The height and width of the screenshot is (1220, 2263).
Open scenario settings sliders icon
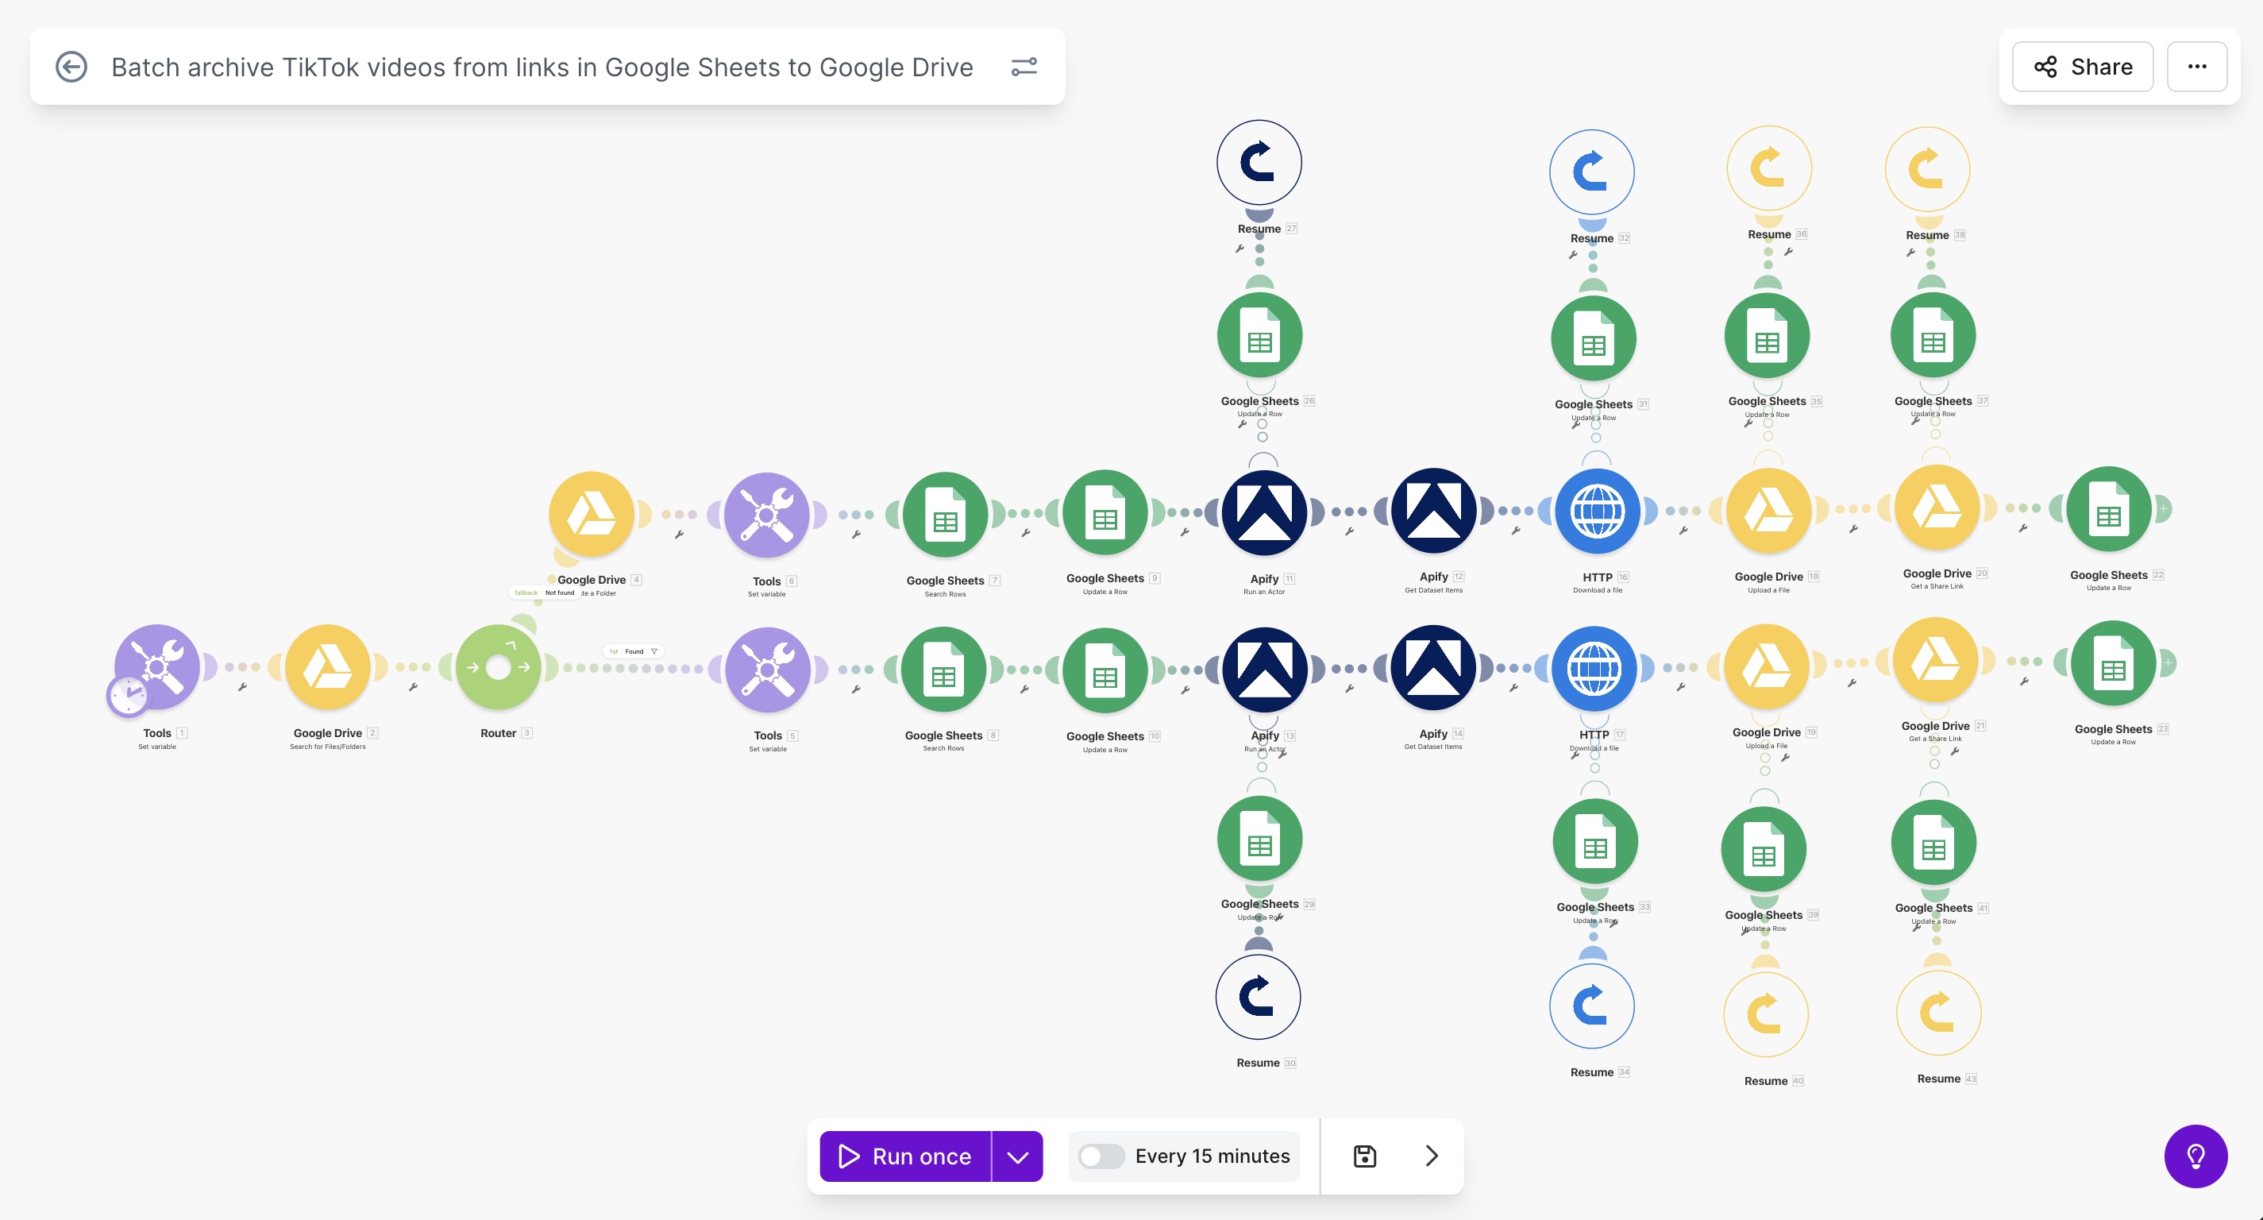point(1024,67)
